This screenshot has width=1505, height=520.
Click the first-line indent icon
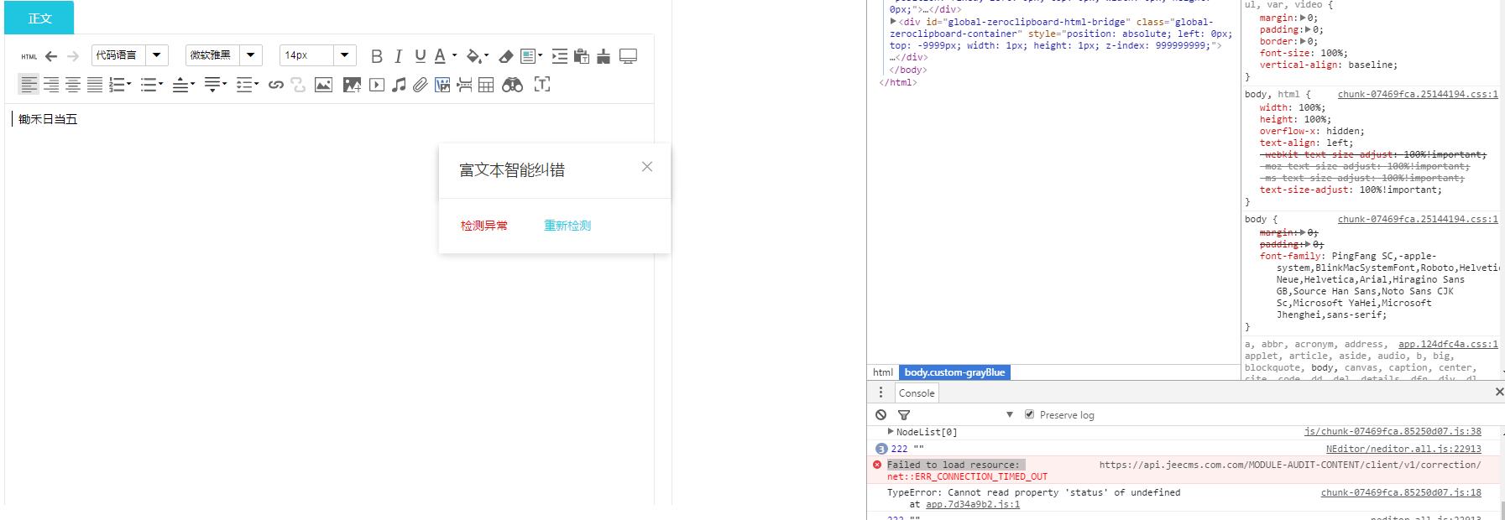pyautogui.click(x=559, y=56)
